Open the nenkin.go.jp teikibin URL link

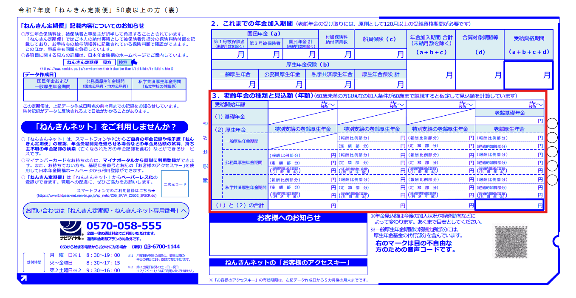(107, 69)
